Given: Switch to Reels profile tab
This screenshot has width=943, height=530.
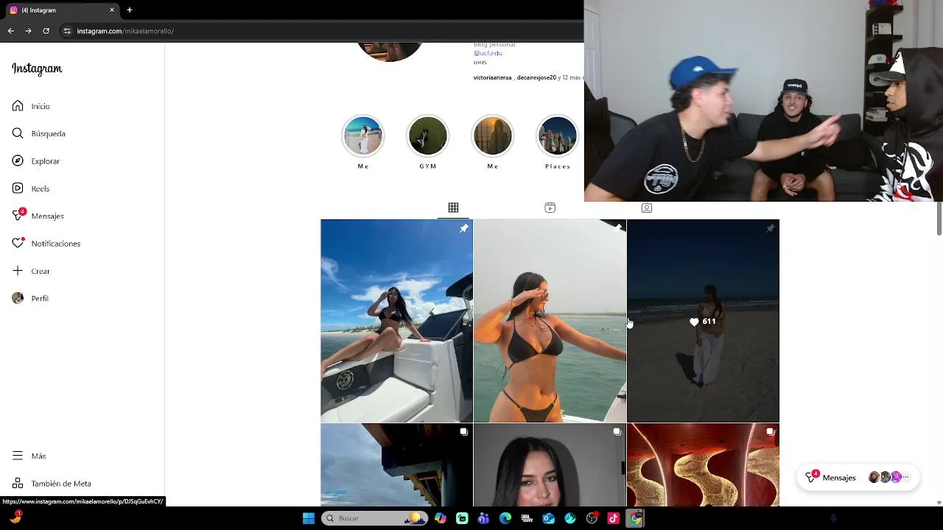Looking at the screenshot, I should click(550, 208).
